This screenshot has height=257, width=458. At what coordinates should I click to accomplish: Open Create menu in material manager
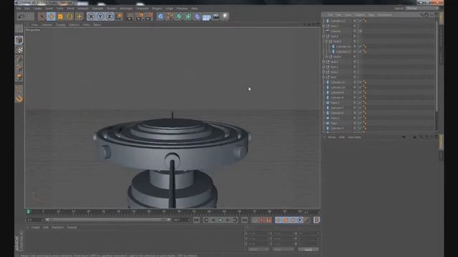[36, 227]
